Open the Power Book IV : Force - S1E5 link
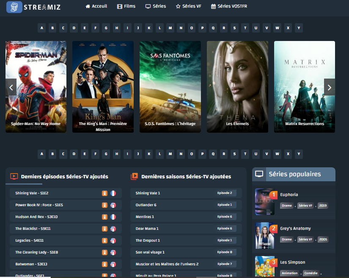The width and height of the screenshot is (349, 278). (39, 205)
